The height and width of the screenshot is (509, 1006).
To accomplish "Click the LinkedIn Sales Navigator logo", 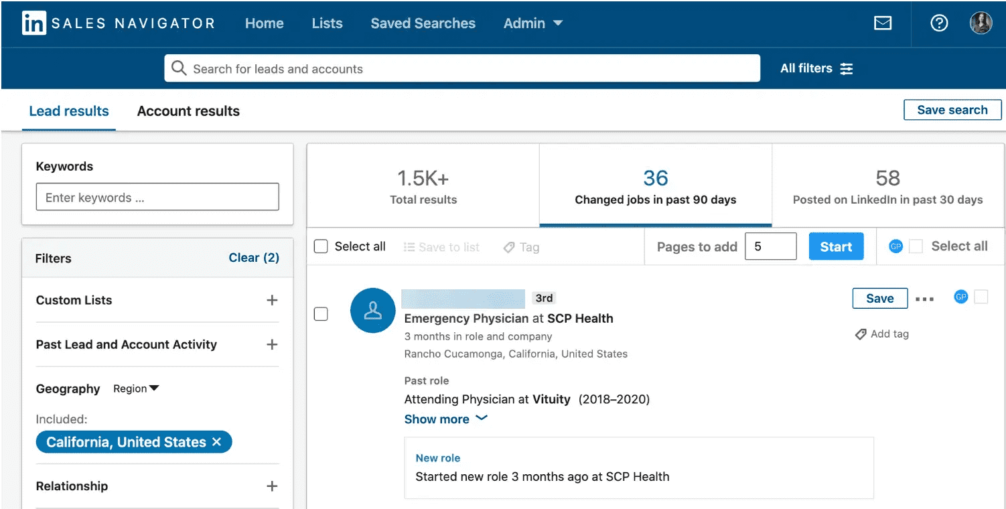I will [x=33, y=23].
